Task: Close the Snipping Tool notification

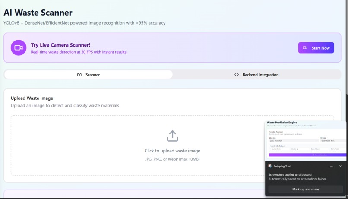Action: [x=340, y=166]
